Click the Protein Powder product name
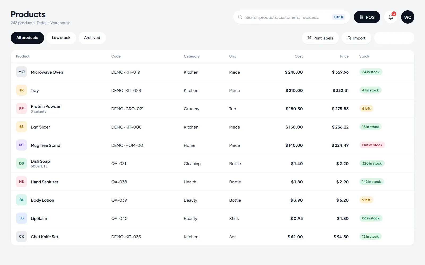 coord(46,106)
